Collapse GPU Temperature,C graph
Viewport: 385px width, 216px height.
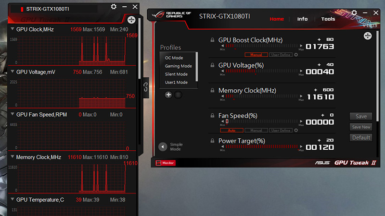pyautogui.click(x=13, y=199)
